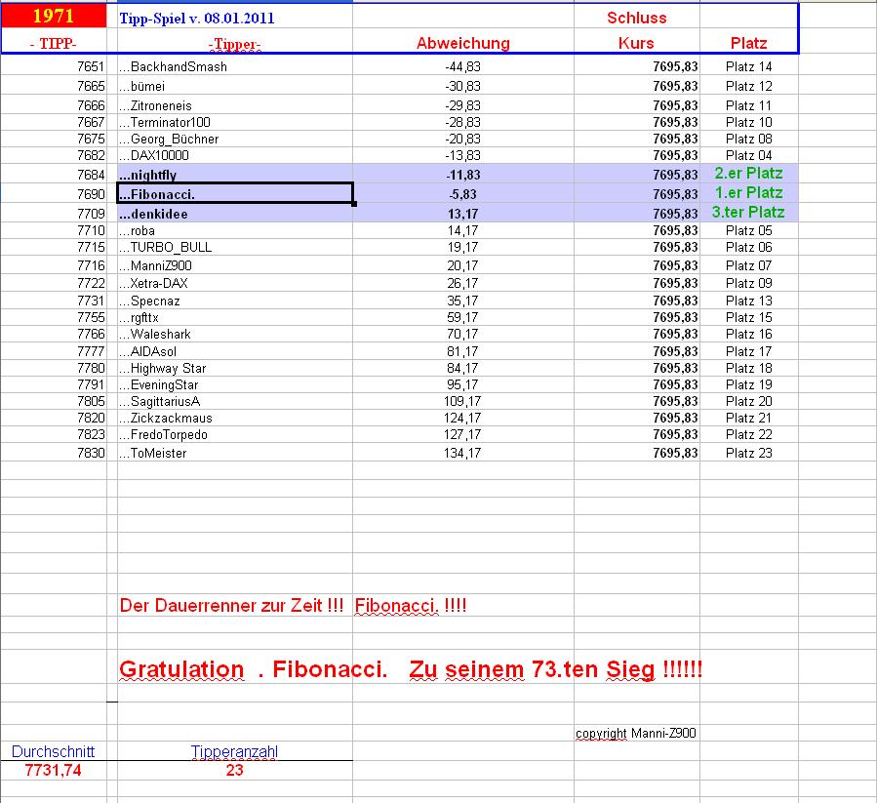Click the Tipperanzahl label cell
877x803 pixels.
pyautogui.click(x=234, y=751)
